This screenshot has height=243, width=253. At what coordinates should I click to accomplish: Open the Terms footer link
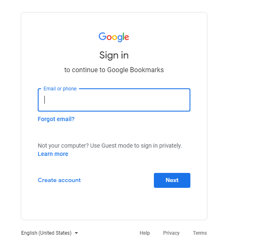pos(199,233)
